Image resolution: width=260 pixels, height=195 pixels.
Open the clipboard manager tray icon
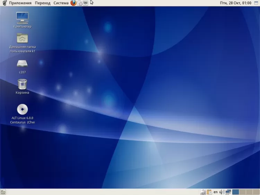click(x=209, y=192)
